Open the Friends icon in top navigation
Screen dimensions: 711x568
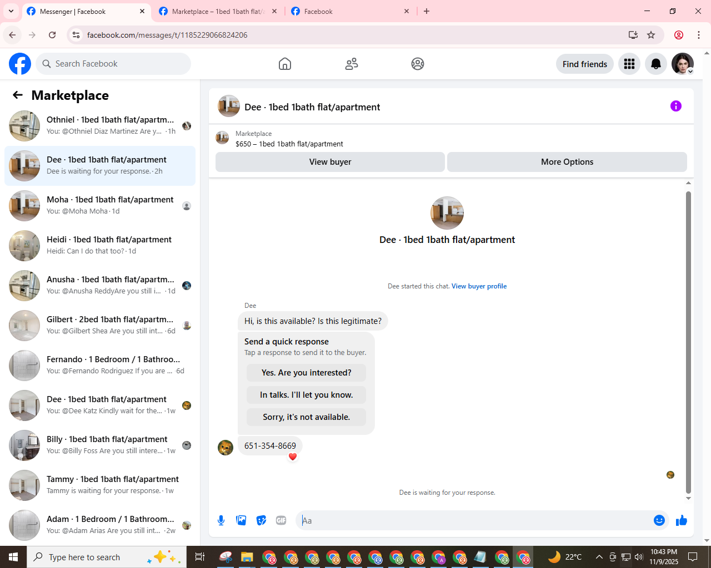click(x=352, y=64)
